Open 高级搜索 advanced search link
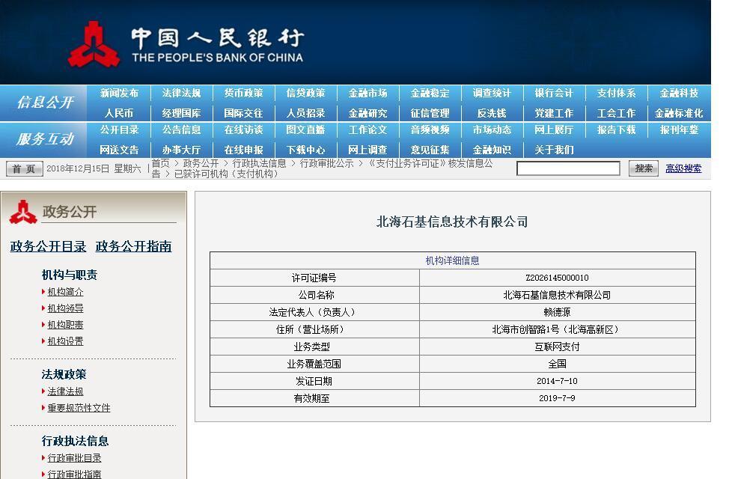 tap(683, 168)
